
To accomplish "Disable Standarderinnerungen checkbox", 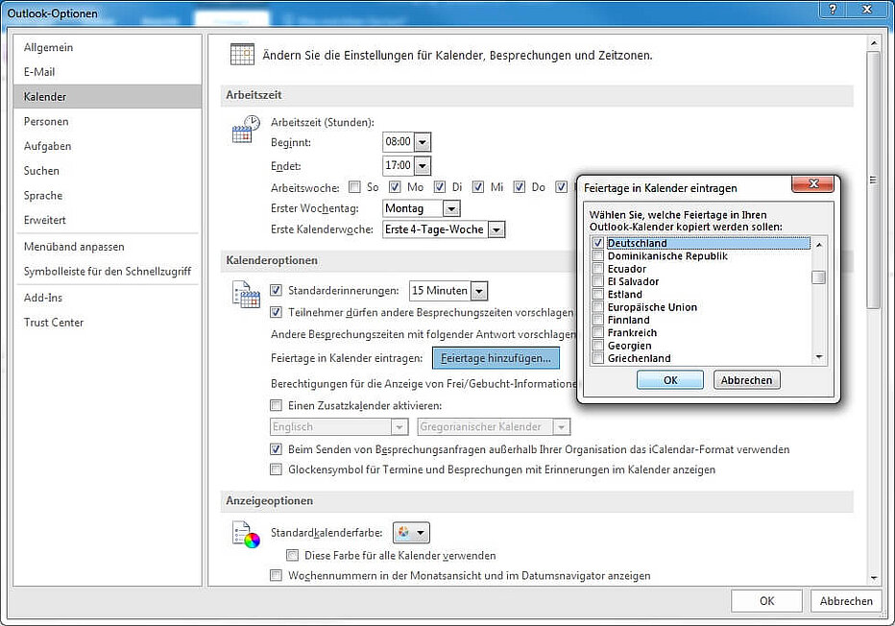I will [276, 290].
